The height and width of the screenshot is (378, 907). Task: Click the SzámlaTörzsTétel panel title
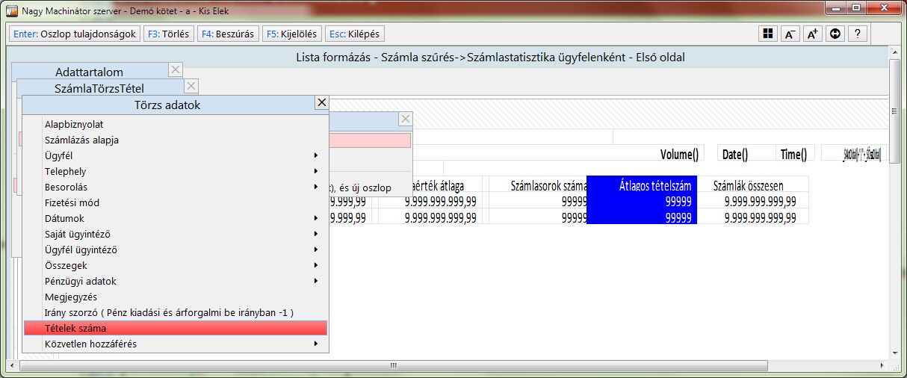point(99,88)
